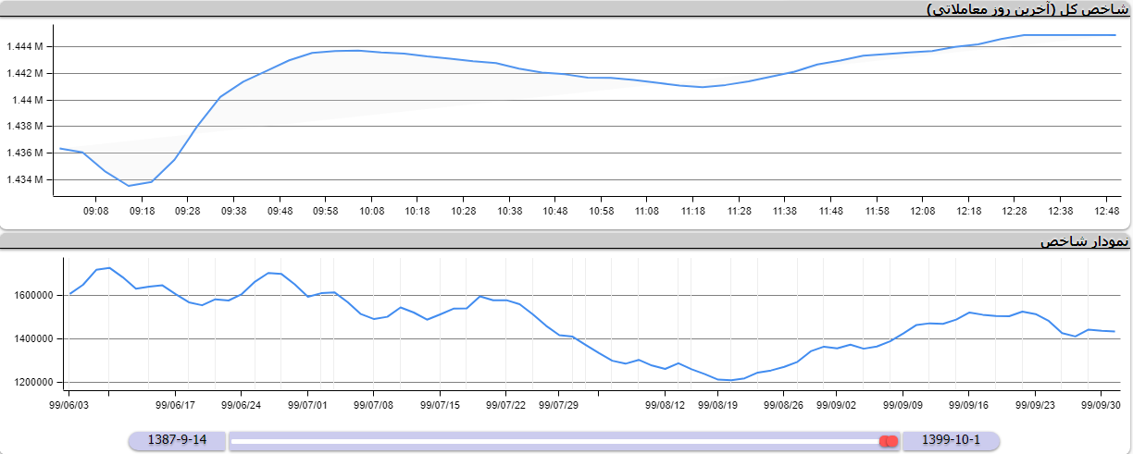Click the 1387-9-14 start date button

coord(177,440)
